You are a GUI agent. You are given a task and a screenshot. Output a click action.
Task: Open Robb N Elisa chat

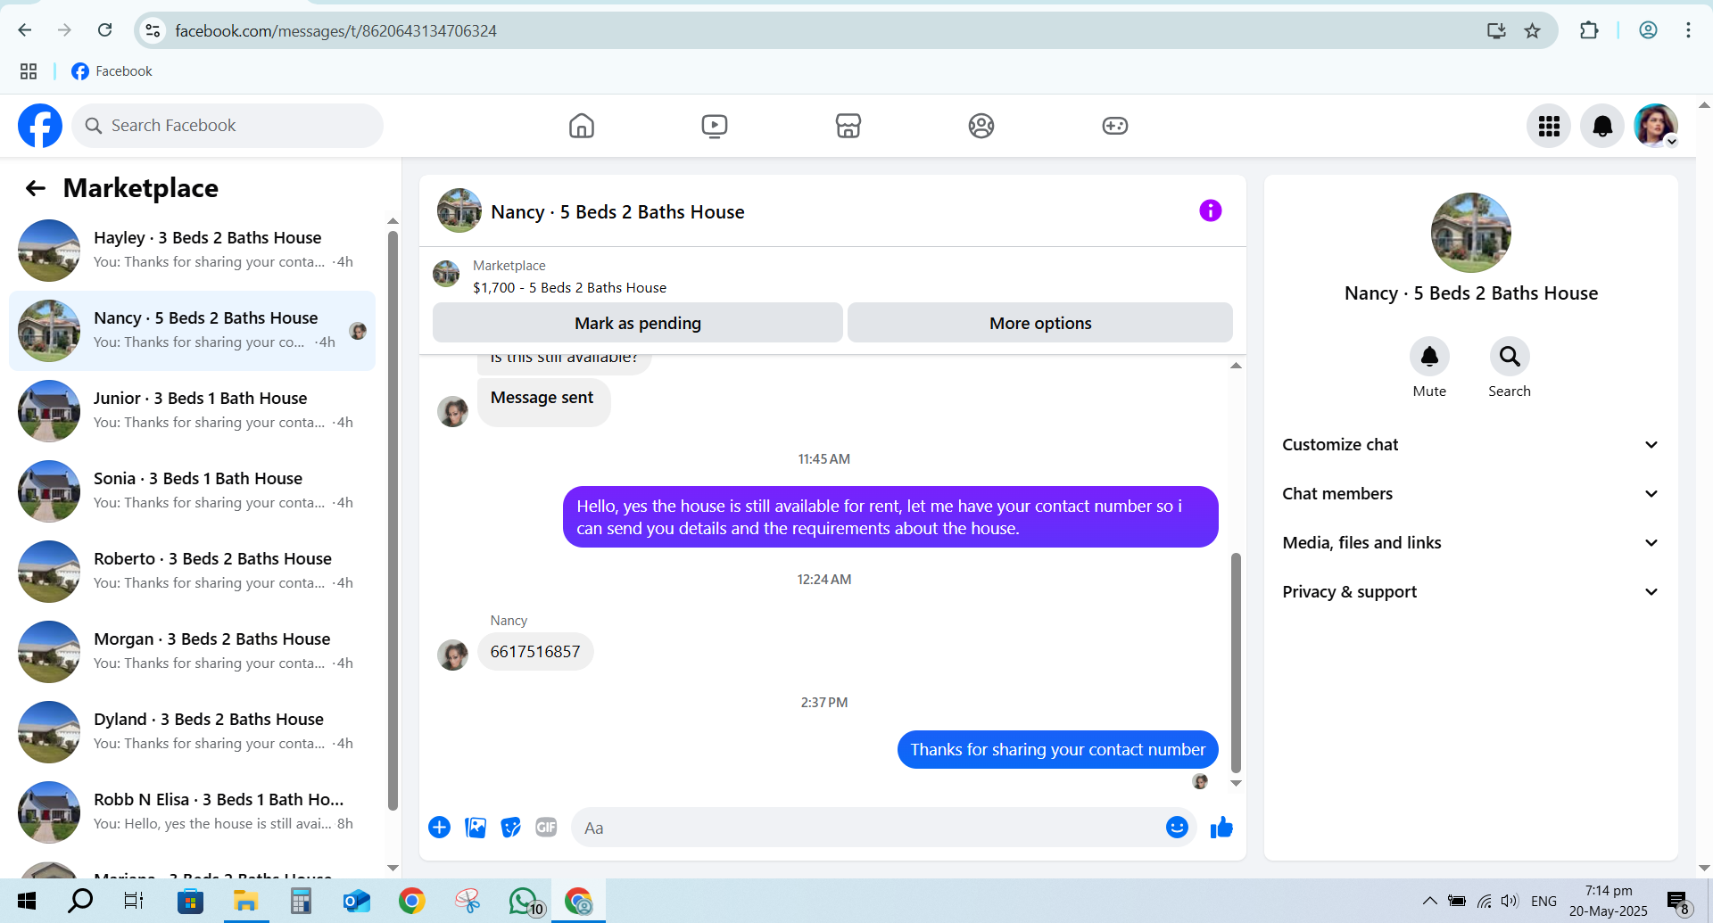[192, 812]
